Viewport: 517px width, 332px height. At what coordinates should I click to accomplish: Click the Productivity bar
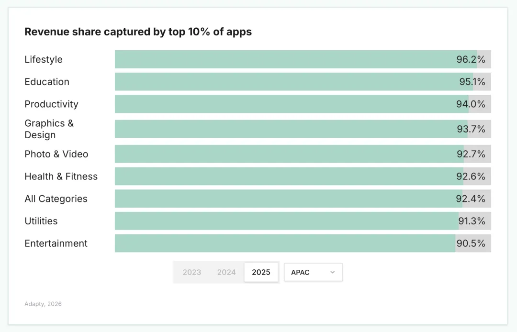pos(287,104)
